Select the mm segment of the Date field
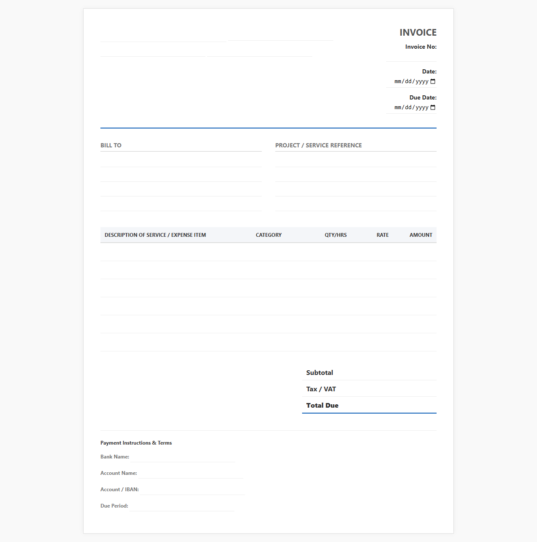The width and height of the screenshot is (537, 542). tap(397, 81)
